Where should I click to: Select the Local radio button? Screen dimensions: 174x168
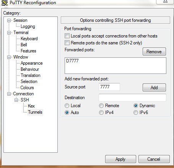click(67, 106)
